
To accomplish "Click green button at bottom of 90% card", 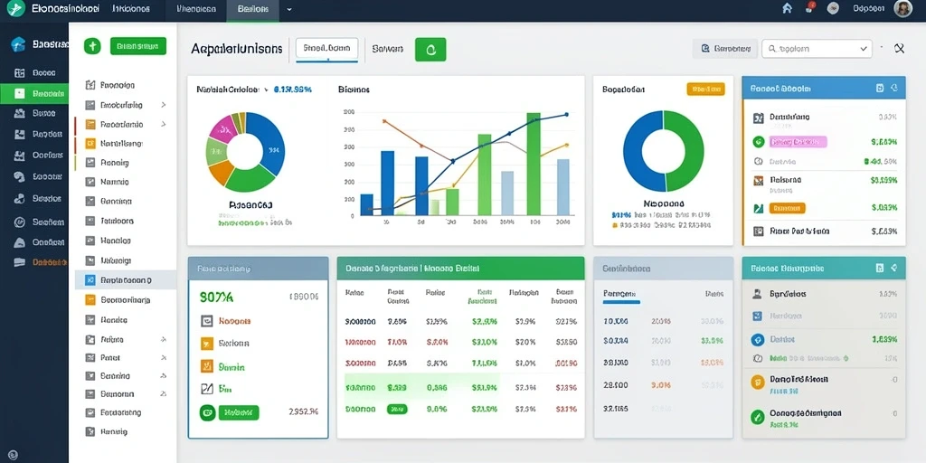I will point(238,412).
